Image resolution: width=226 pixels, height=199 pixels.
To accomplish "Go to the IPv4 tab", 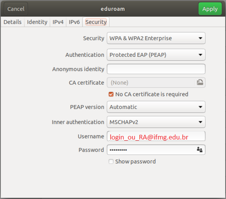I will (58, 22).
